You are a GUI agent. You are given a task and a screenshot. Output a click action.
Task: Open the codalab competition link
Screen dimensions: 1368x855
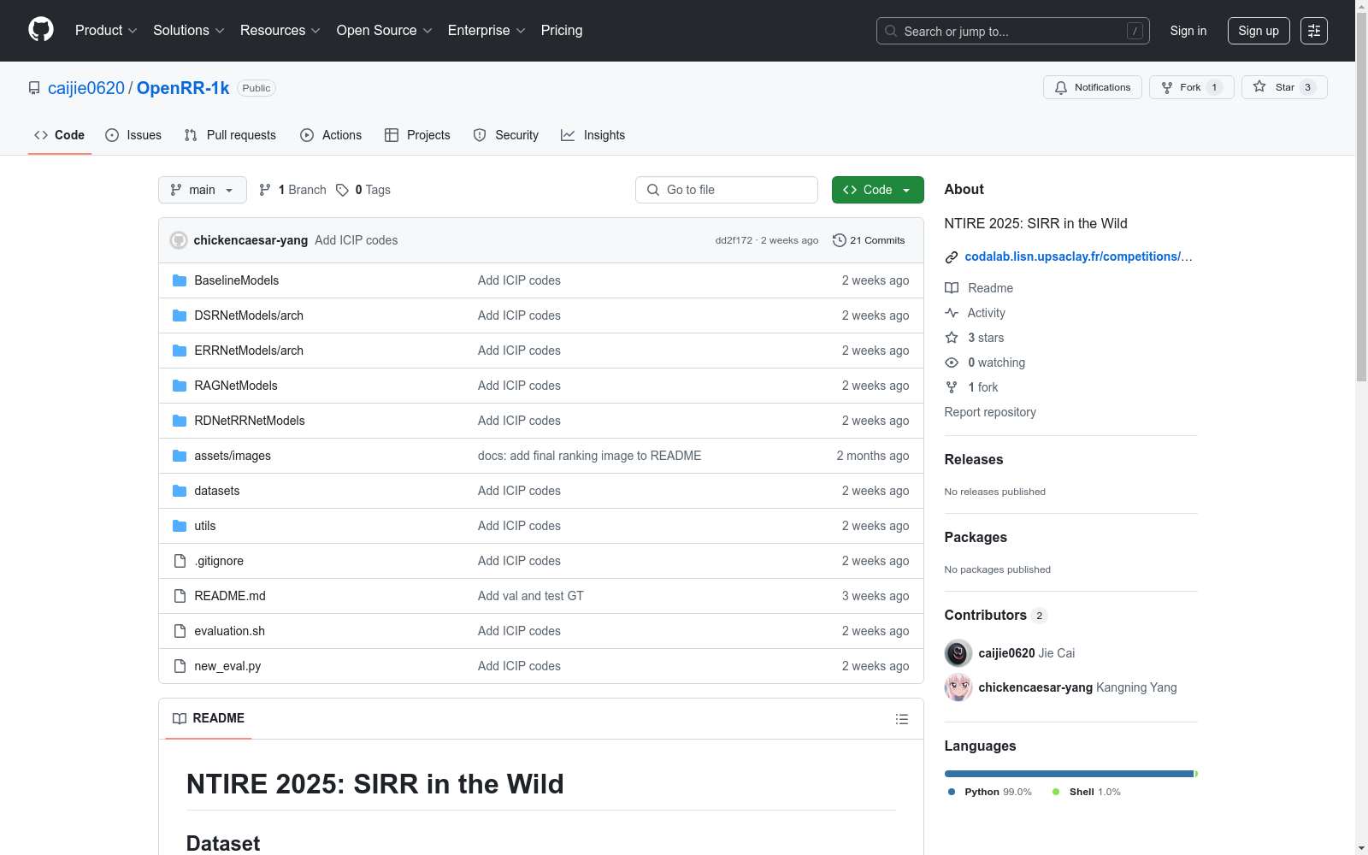pyautogui.click(x=1078, y=256)
